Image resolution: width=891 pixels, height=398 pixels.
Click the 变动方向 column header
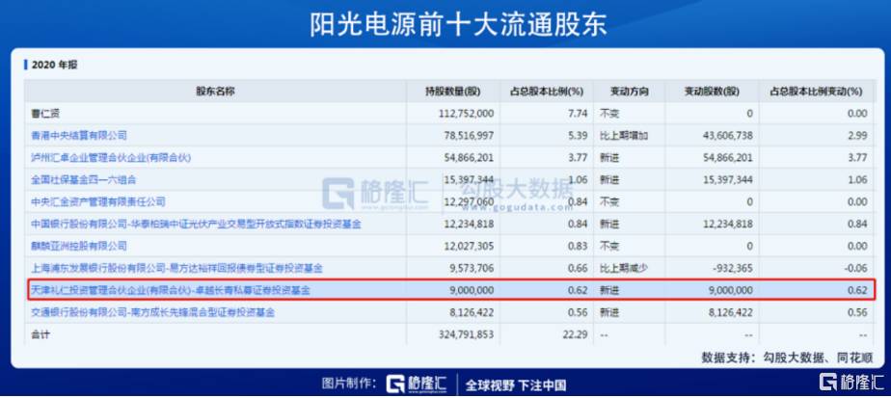[629, 92]
